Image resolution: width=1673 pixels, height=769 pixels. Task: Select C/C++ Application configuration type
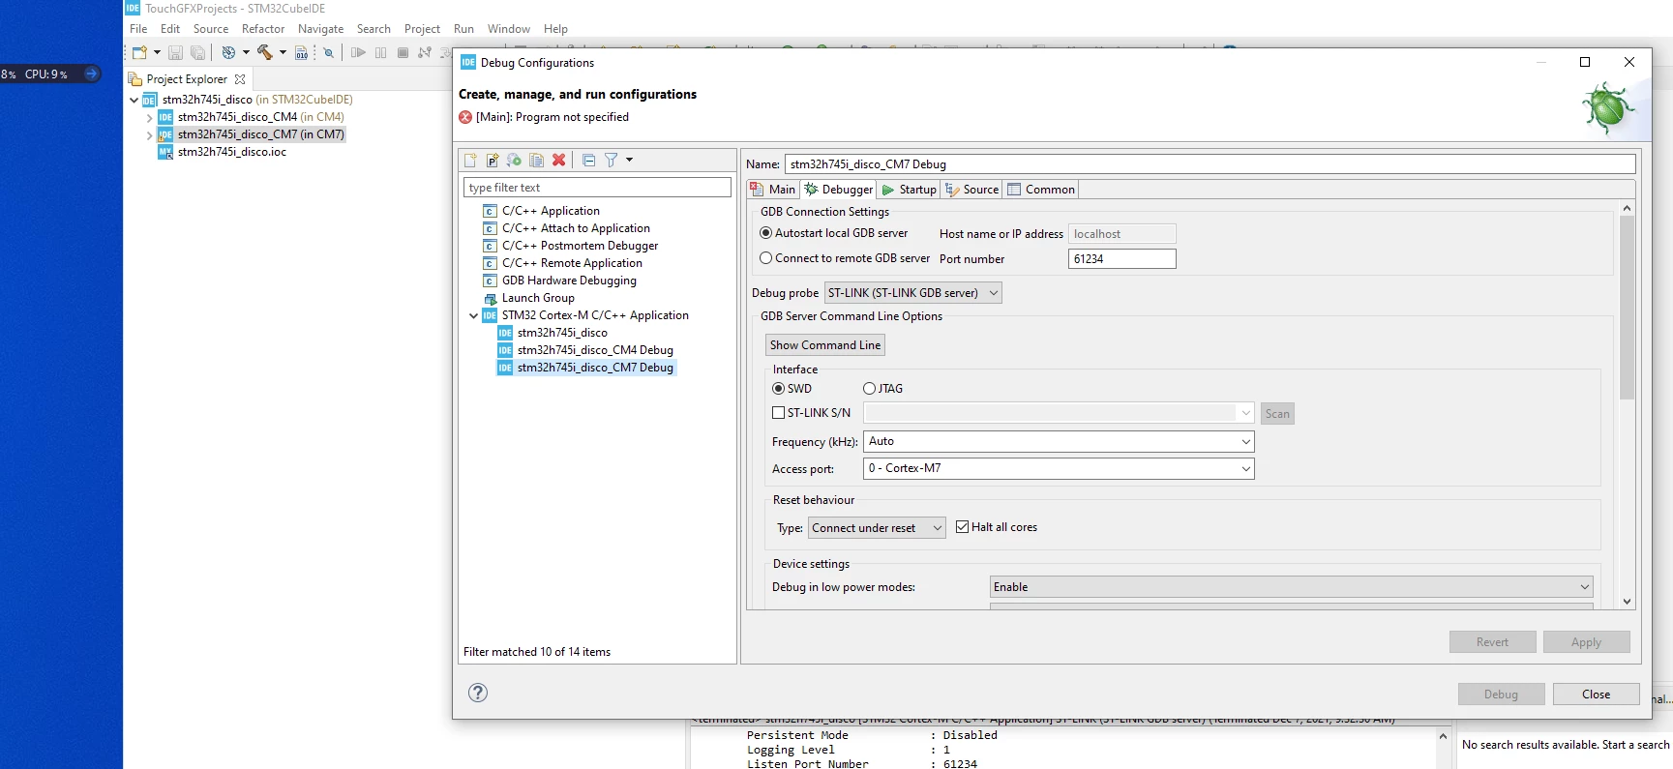pyautogui.click(x=551, y=211)
